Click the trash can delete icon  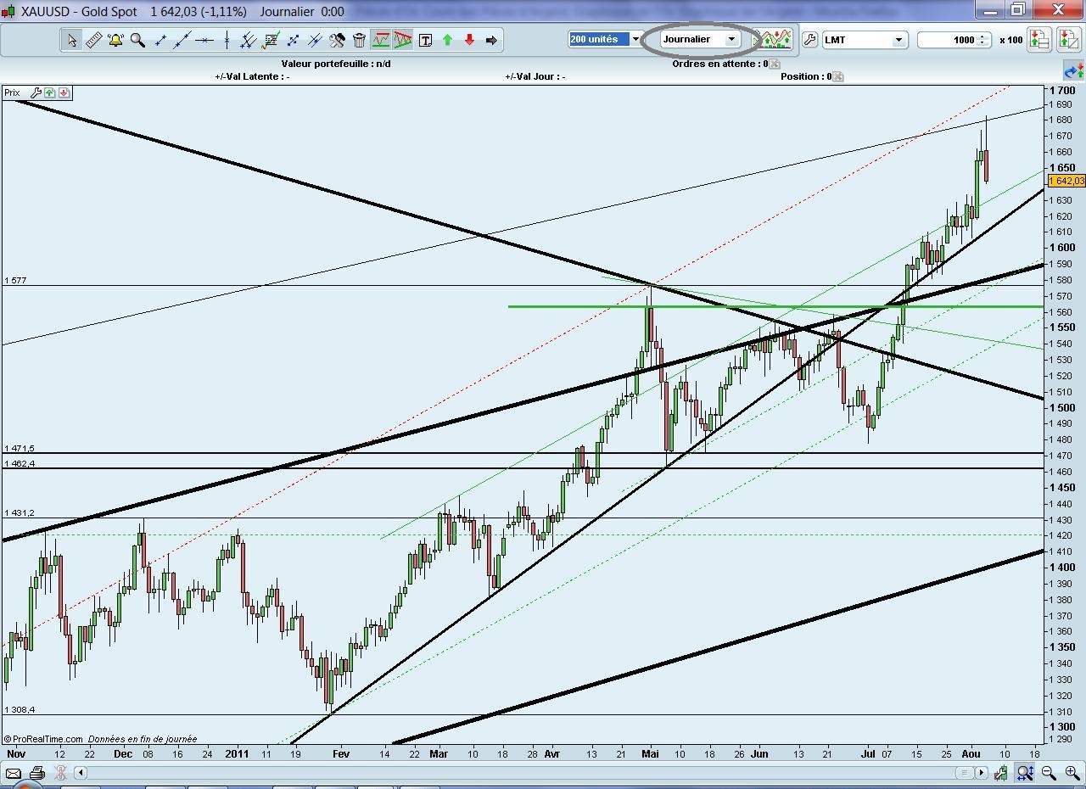(359, 40)
